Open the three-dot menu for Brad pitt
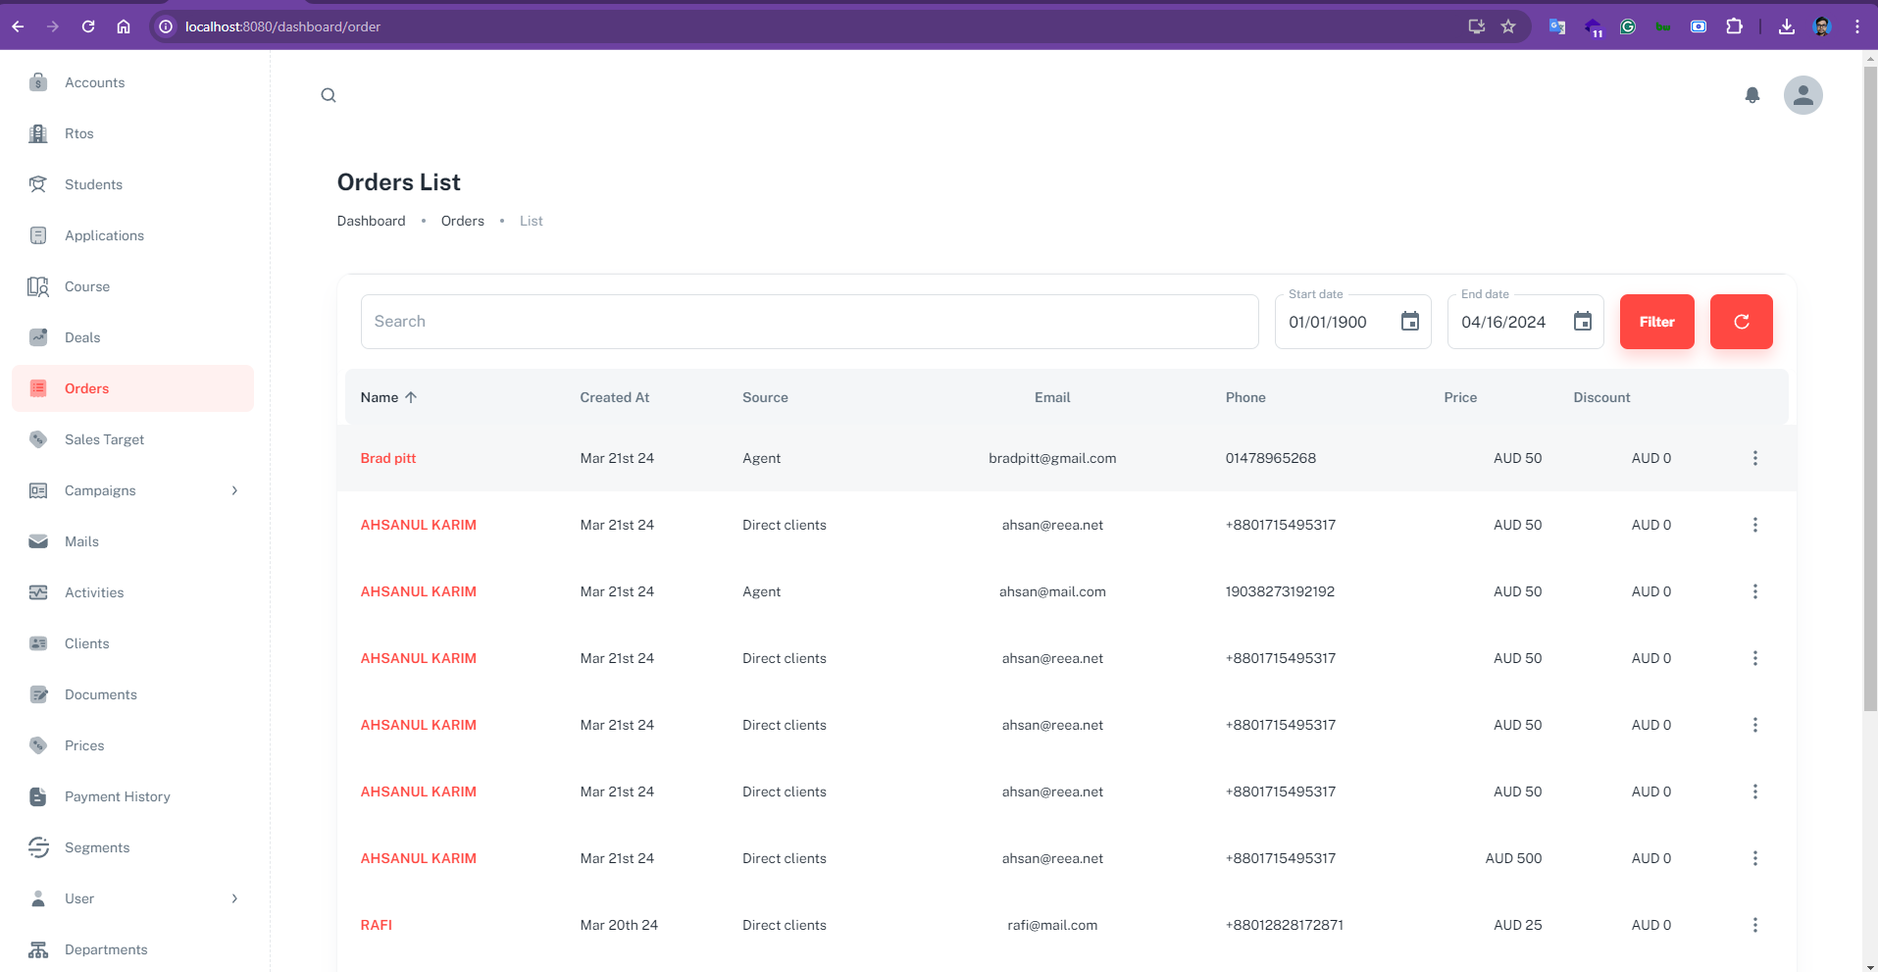Image resolution: width=1878 pixels, height=972 pixels. coord(1754,458)
